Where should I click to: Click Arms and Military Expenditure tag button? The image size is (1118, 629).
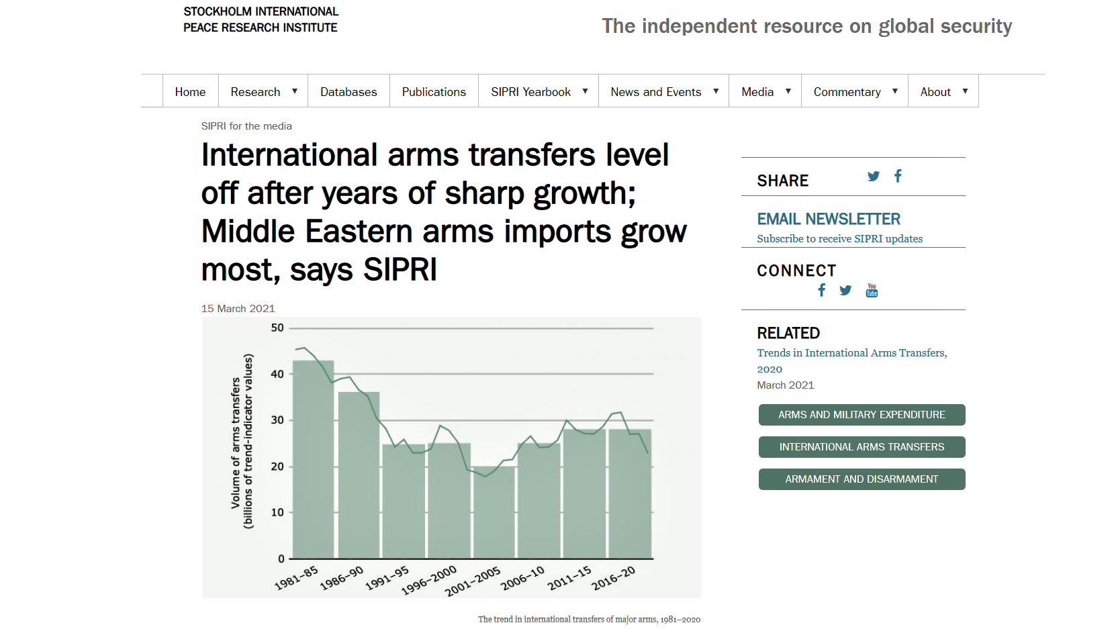coord(861,415)
